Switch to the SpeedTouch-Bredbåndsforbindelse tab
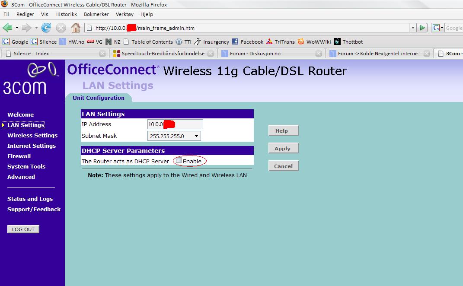Viewport: 463px width, 286px height. pos(163,54)
